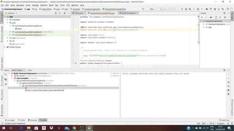Open the Search Everywhere magnifier
The width and height of the screenshot is (234, 131).
[228, 9]
